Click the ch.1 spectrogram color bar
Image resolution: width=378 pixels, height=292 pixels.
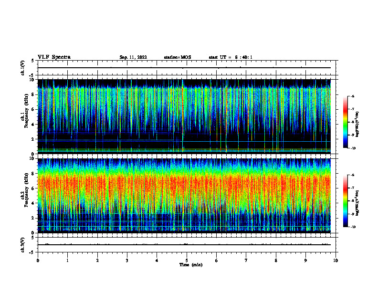click(x=346, y=122)
